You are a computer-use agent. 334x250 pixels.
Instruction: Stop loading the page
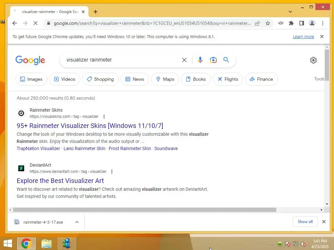tap(36, 23)
